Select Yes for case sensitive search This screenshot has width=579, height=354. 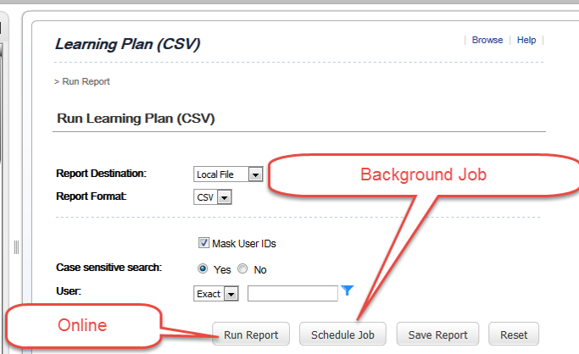coord(203,268)
